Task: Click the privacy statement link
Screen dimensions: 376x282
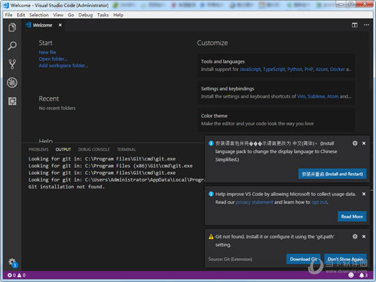Action: pos(254,202)
